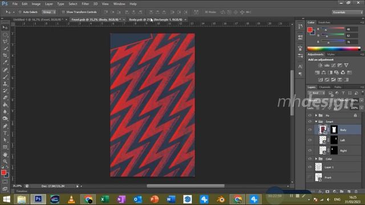Open the Filter menu

coord(85,4)
